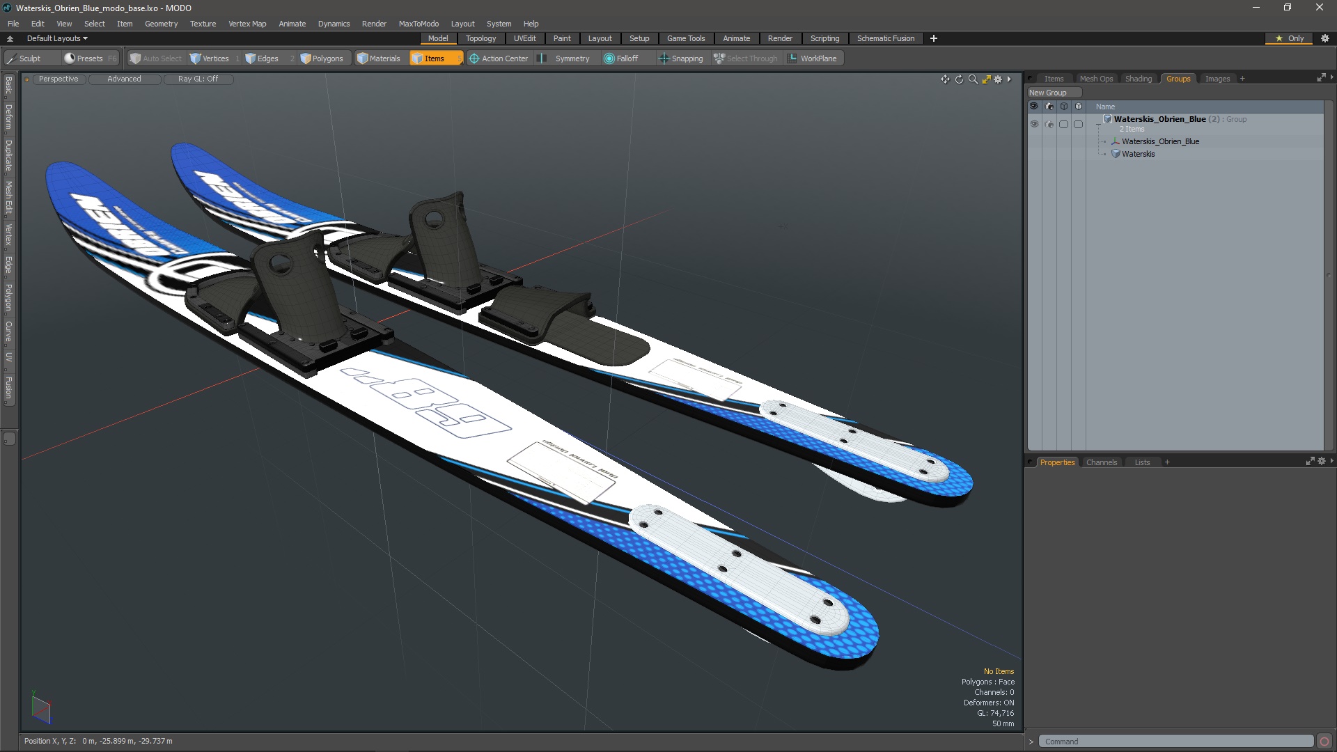Open the Vertex Map menu
This screenshot has width=1337, height=752.
point(247,24)
